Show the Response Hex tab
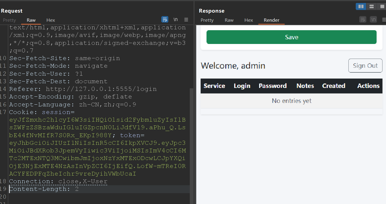 click(x=249, y=20)
